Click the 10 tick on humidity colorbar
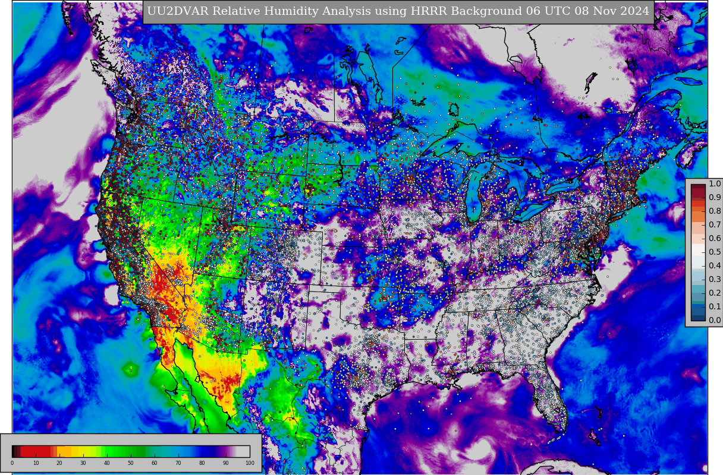The image size is (723, 475). point(36,463)
